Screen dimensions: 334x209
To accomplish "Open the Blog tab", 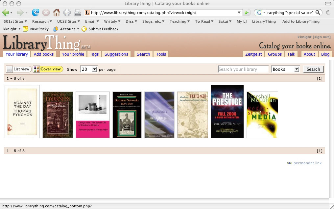I will tap(325, 54).
